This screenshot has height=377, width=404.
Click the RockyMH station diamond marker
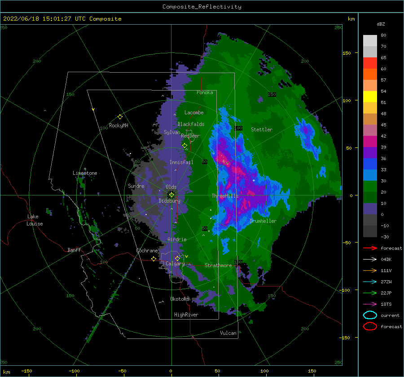pyautogui.click(x=120, y=117)
